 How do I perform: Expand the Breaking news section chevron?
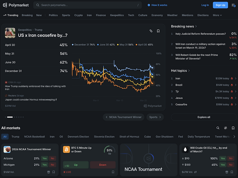(196, 26)
